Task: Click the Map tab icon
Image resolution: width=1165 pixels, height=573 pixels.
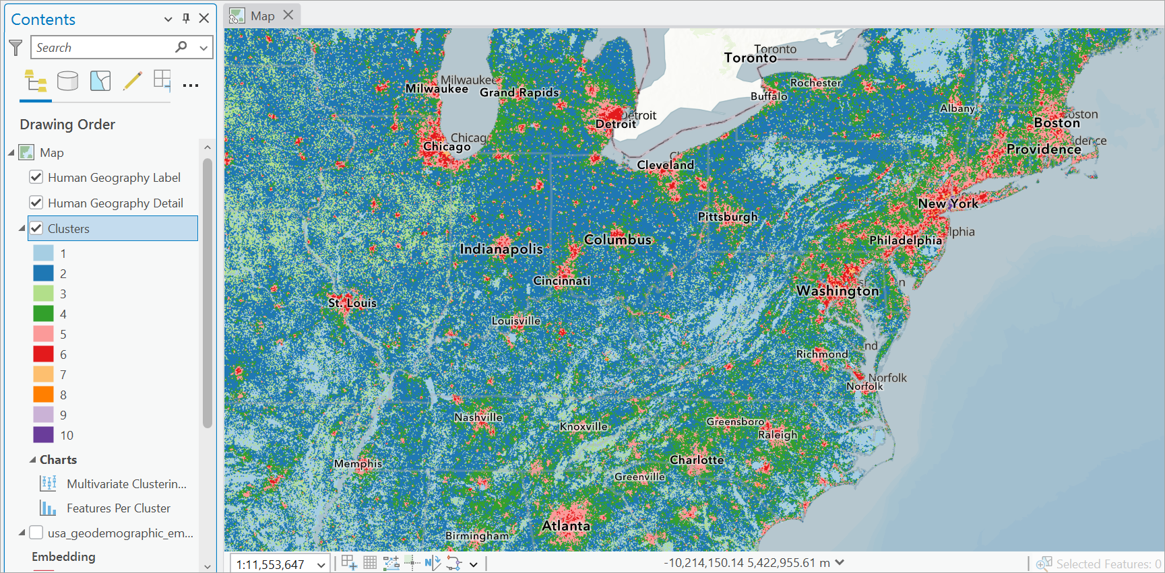Action: click(237, 16)
